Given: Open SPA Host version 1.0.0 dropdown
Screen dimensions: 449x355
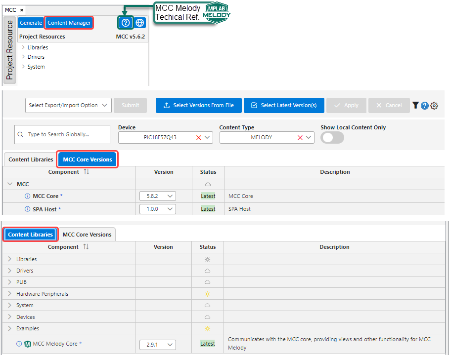Looking at the screenshot, I should [158, 209].
